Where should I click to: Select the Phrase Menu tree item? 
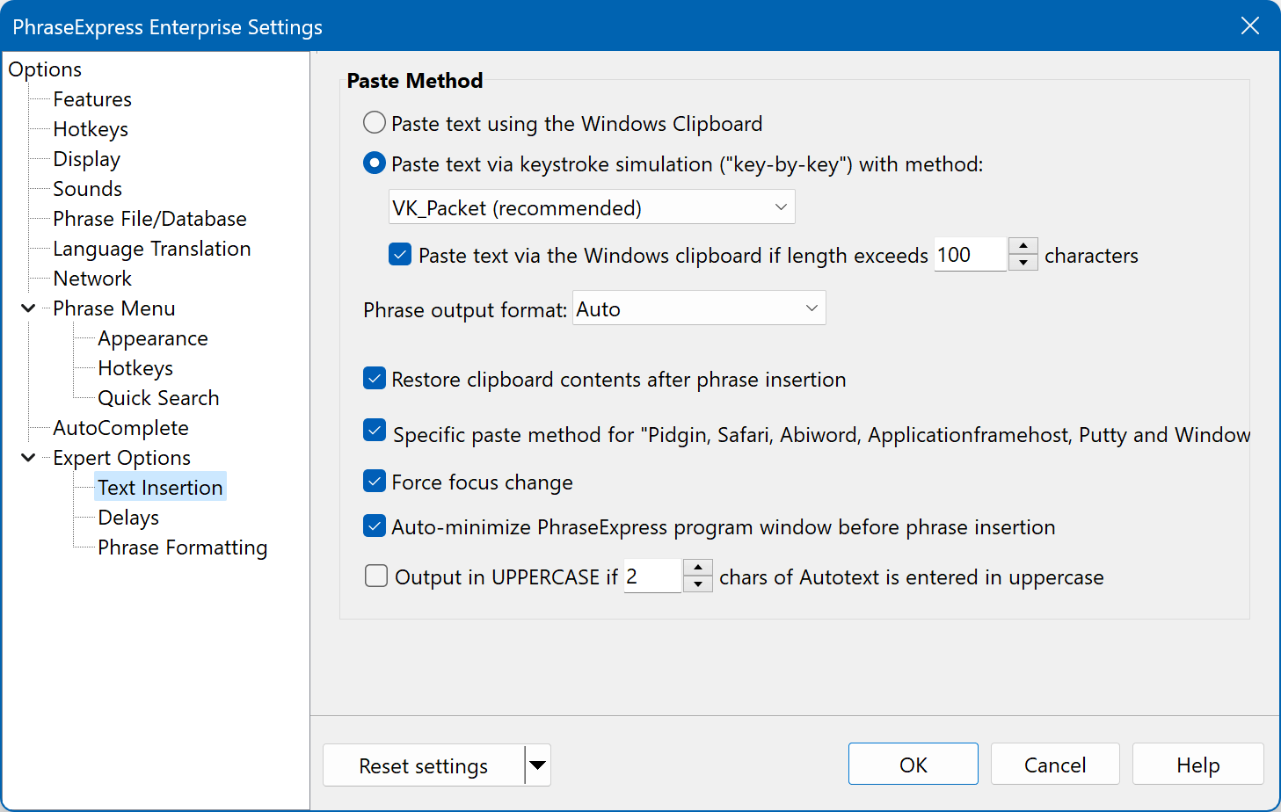coord(114,308)
